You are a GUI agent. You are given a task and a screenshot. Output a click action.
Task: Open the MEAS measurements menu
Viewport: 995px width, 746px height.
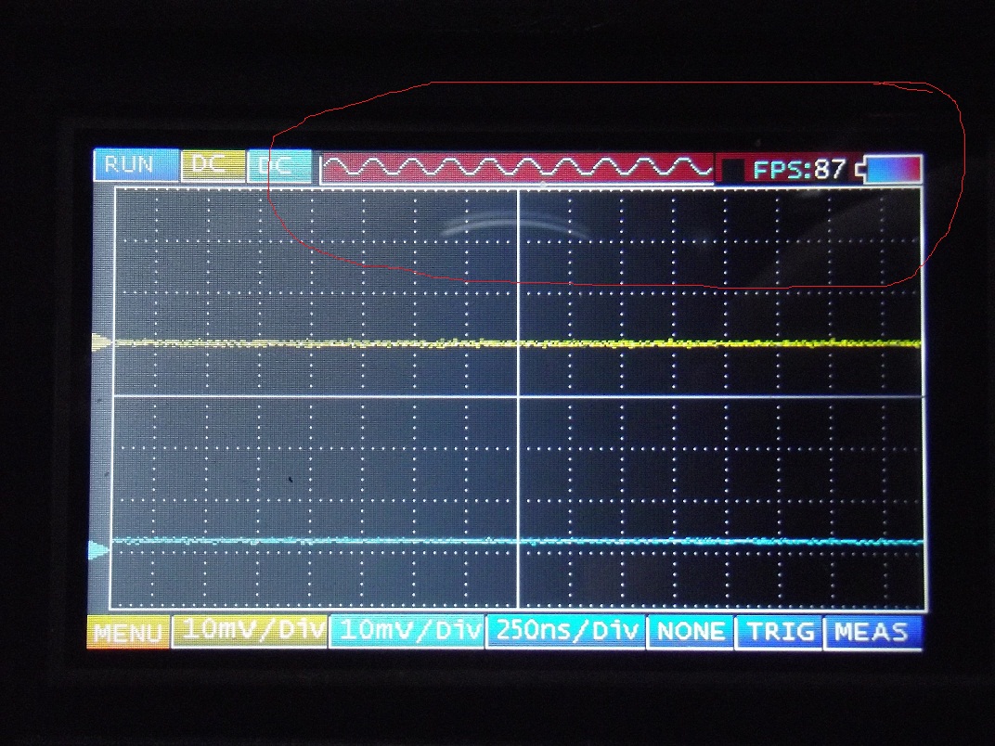tap(872, 633)
